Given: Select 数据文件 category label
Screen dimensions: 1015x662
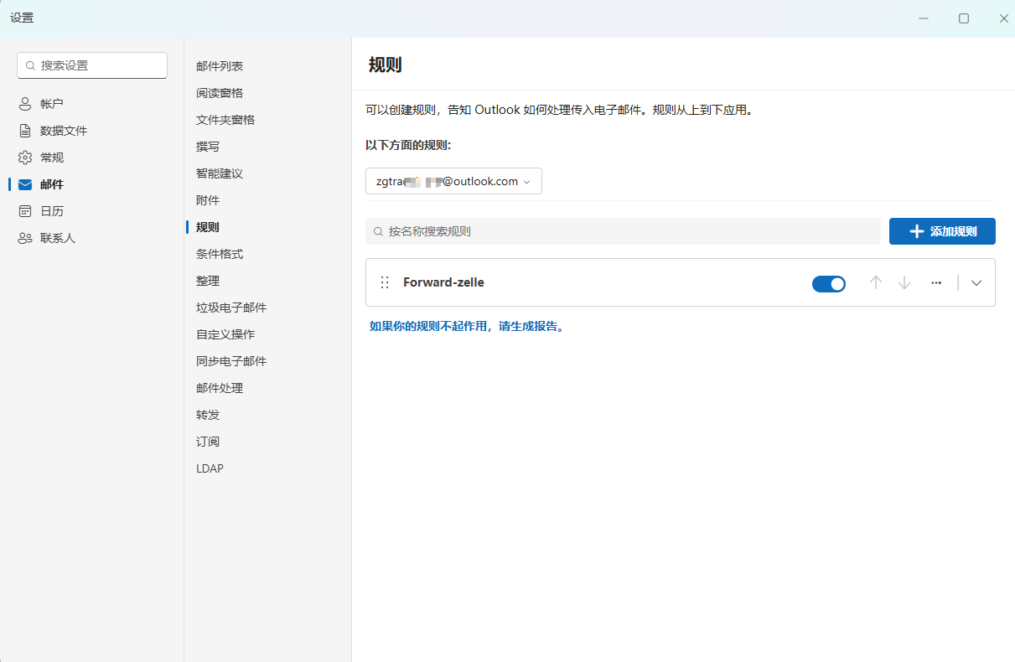Looking at the screenshot, I should click(x=64, y=131).
